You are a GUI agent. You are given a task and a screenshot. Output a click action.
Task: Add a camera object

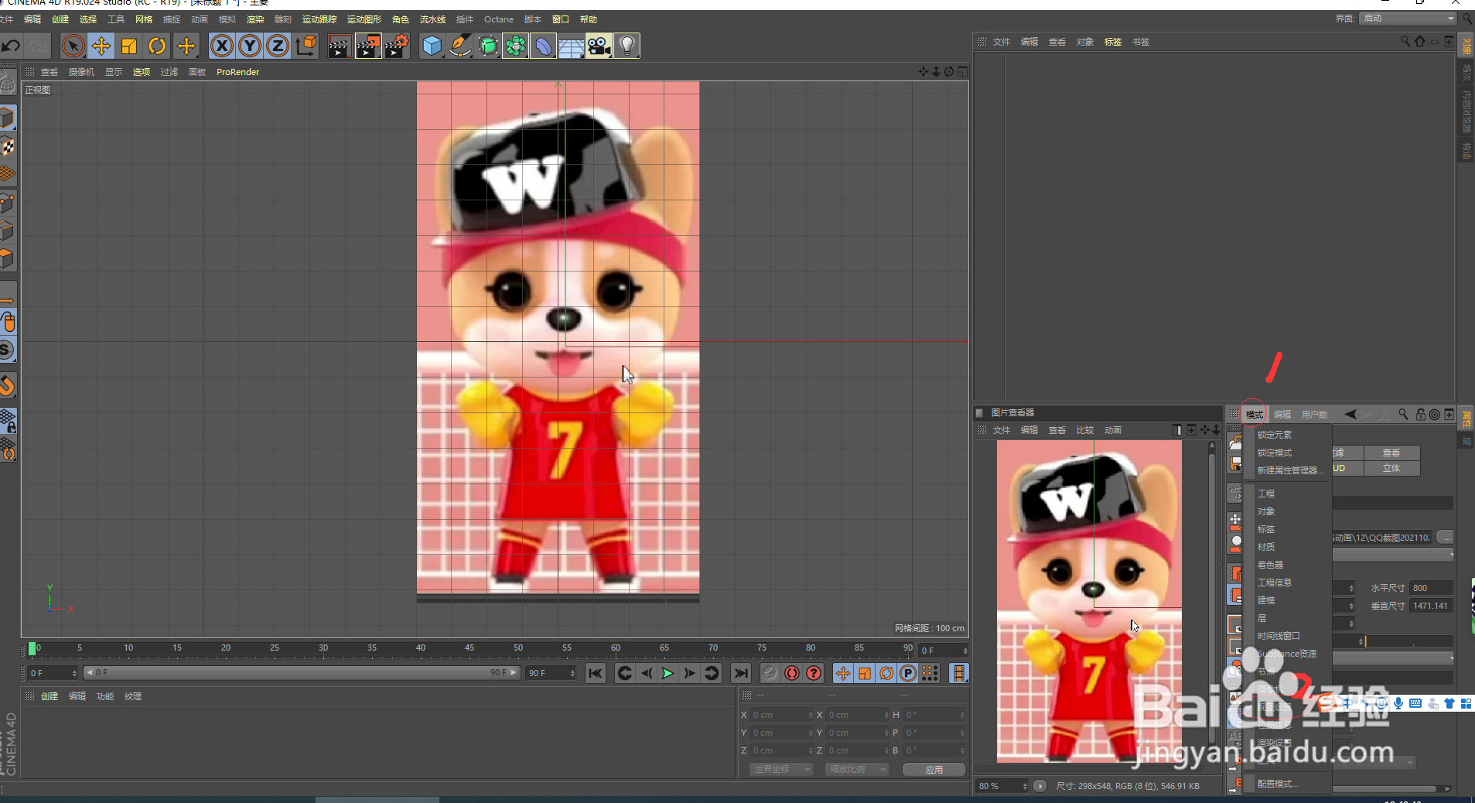599,46
